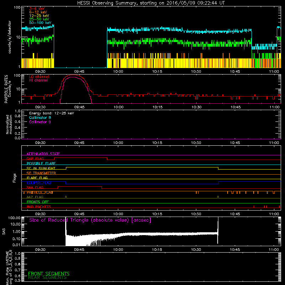The width and height of the screenshot is (285, 285).
Task: Click 10:15 tick under particle rates panel
Action: 157,107
